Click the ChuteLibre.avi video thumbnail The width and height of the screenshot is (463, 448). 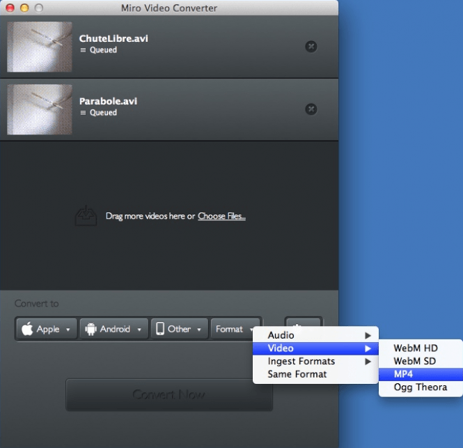point(40,47)
